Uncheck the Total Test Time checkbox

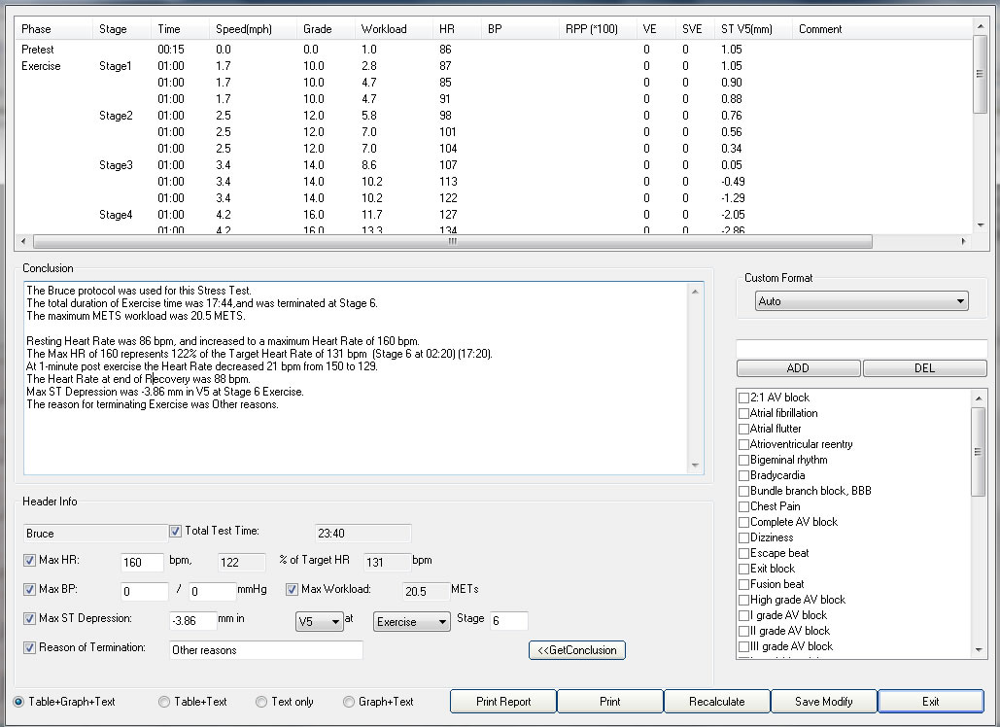(176, 532)
